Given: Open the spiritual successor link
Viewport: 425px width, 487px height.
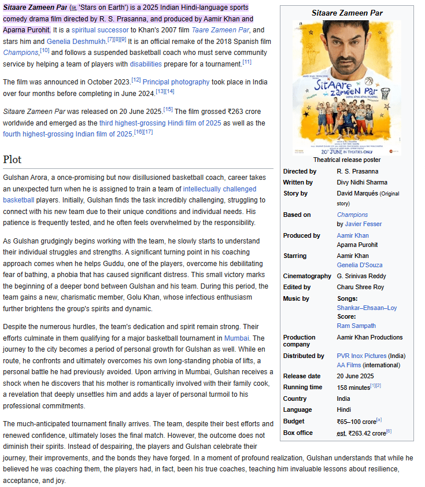Looking at the screenshot, I should (100, 30).
